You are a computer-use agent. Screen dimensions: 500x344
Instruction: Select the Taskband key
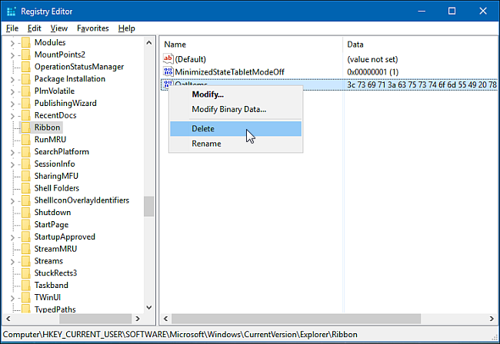click(52, 286)
